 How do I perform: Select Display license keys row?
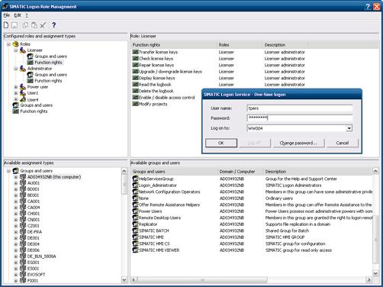pos(219,78)
